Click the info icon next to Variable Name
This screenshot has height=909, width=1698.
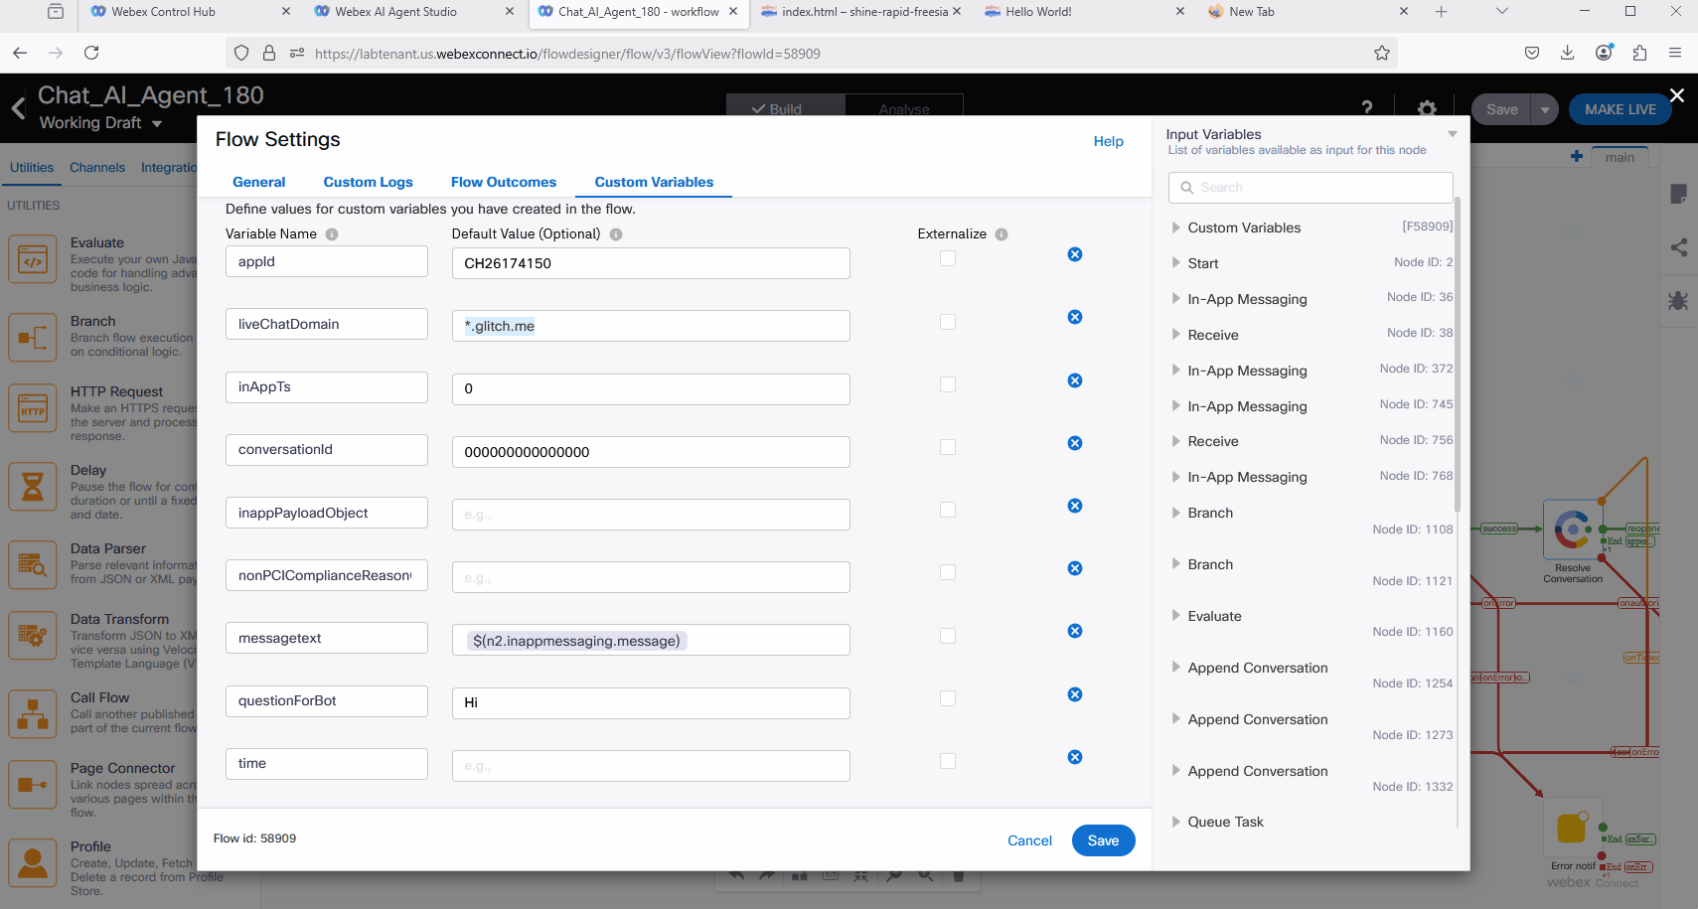[x=332, y=234]
